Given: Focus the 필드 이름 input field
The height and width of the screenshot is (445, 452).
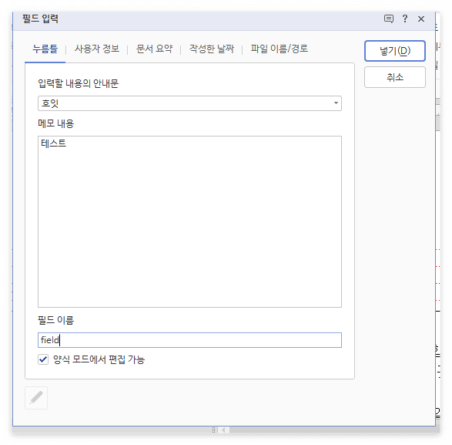Looking at the screenshot, I should pyautogui.click(x=189, y=340).
